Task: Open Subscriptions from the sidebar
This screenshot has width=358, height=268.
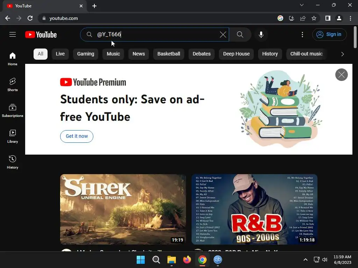Action: (13, 111)
